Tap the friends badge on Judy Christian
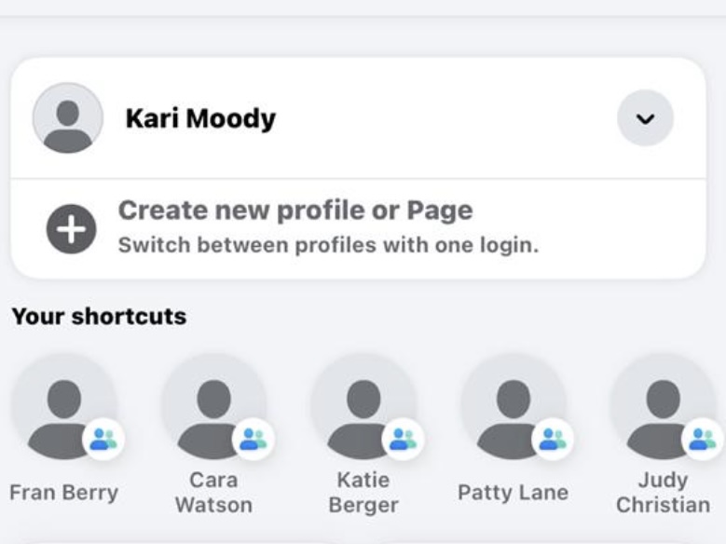This screenshot has width=726, height=544. coord(703,439)
